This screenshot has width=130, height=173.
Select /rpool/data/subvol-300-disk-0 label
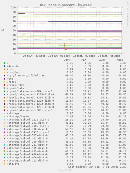[x=30, y=110]
